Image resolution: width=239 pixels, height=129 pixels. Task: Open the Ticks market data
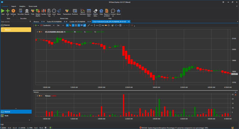(x=33, y=12)
